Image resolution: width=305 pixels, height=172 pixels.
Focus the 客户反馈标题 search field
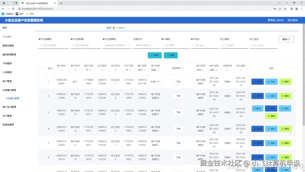point(86,45)
